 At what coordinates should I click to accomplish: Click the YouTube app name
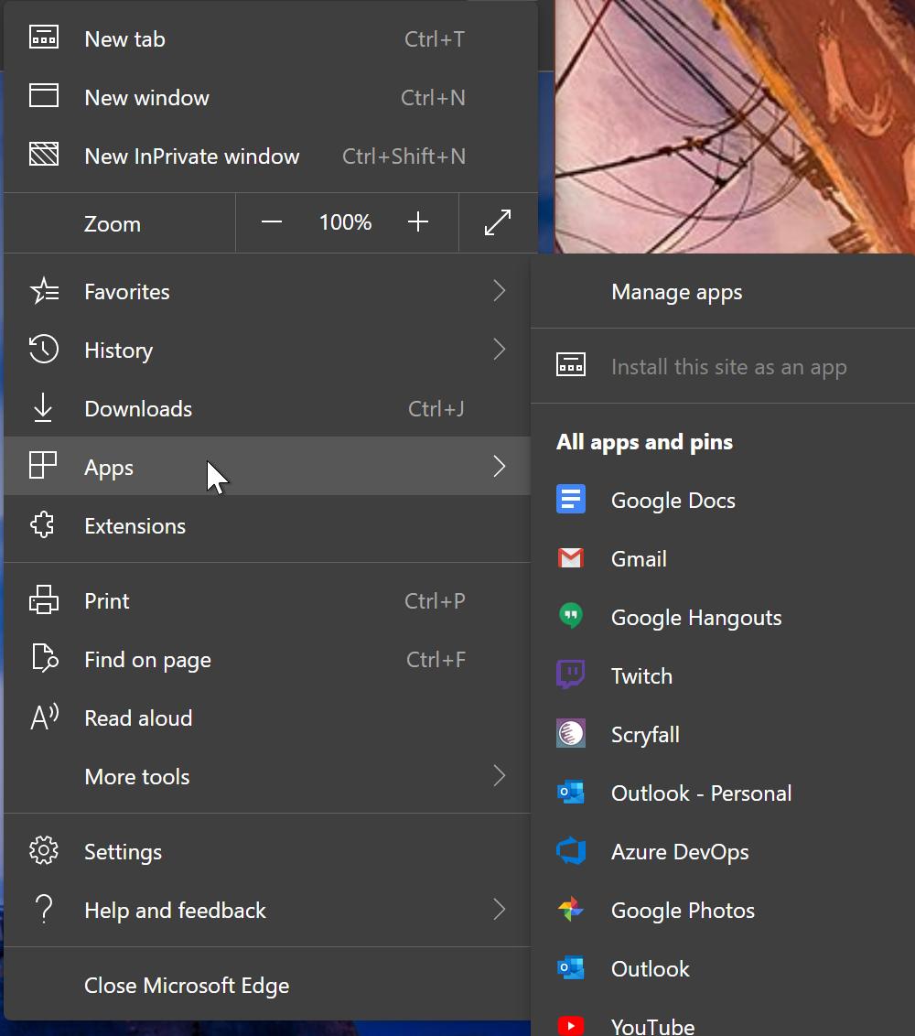(652, 1026)
